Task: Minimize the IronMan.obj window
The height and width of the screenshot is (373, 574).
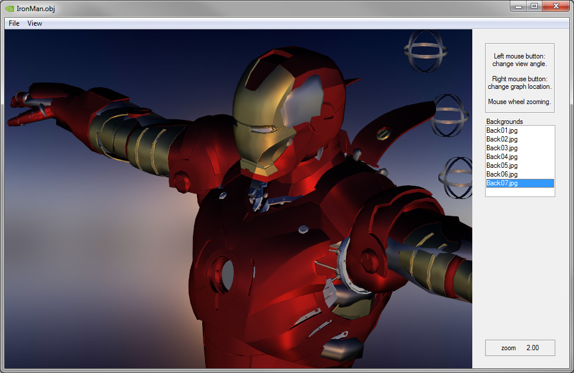Action: tap(518, 6)
